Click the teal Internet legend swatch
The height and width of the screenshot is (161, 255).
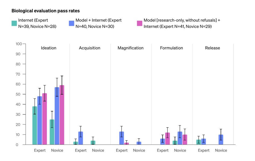(x=14, y=23)
